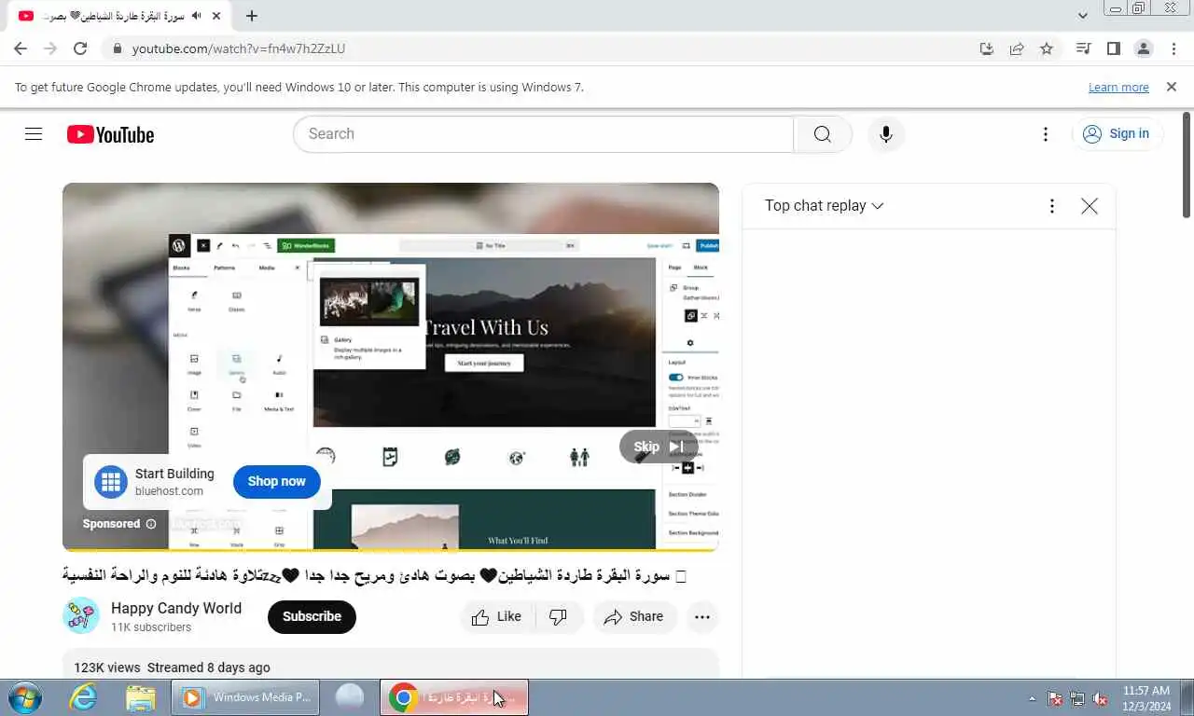
Task: Switch to the Chrome taskbar button
Action: click(454, 697)
